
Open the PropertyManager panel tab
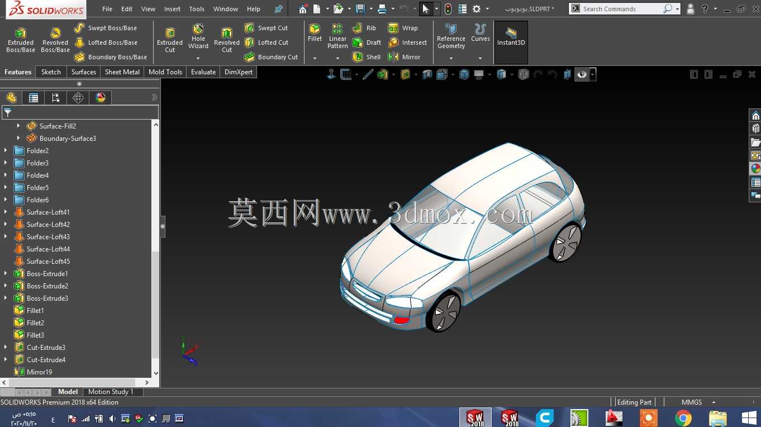click(34, 98)
